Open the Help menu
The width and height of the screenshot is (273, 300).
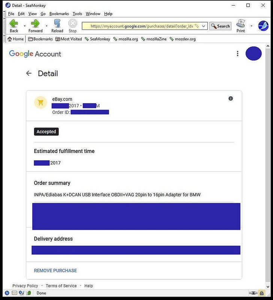click(108, 14)
